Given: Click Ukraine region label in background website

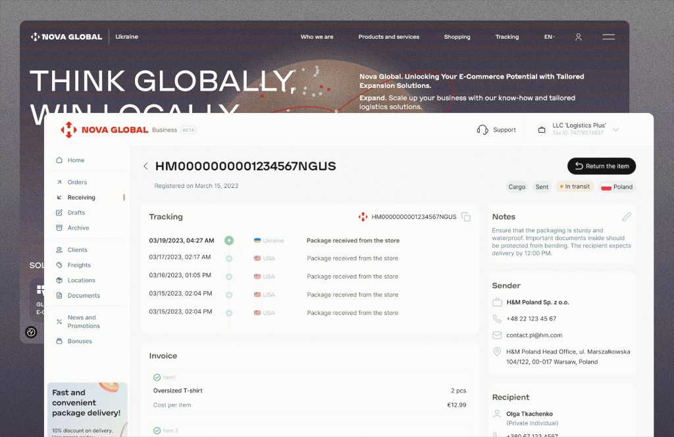Looking at the screenshot, I should tap(127, 37).
